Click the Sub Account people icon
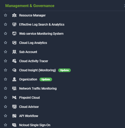125x128 pixels. click(14, 52)
